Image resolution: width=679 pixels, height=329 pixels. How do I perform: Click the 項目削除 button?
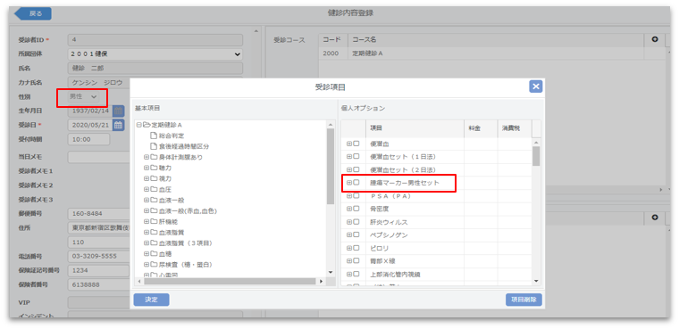524,300
